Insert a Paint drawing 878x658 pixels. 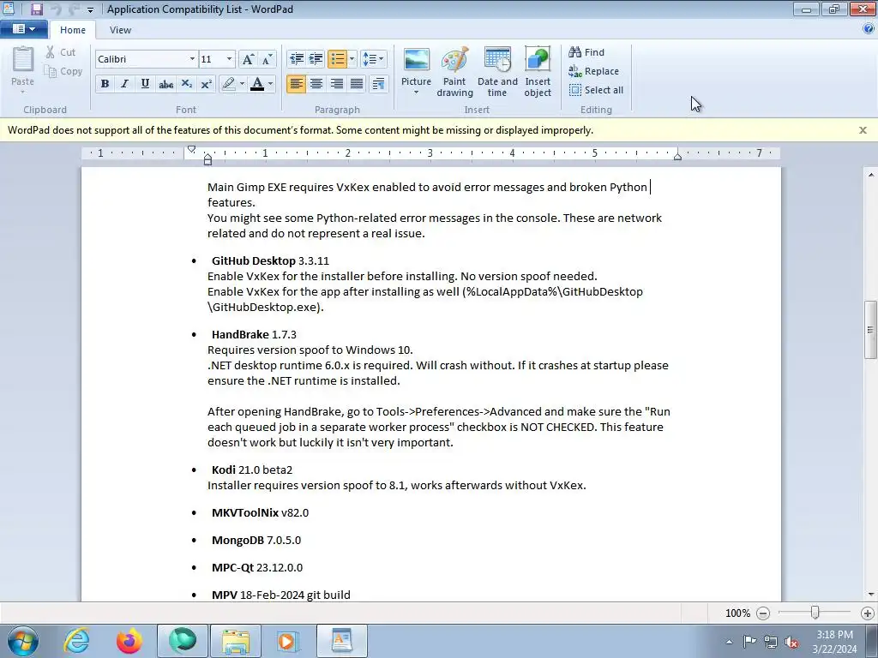[x=454, y=72]
